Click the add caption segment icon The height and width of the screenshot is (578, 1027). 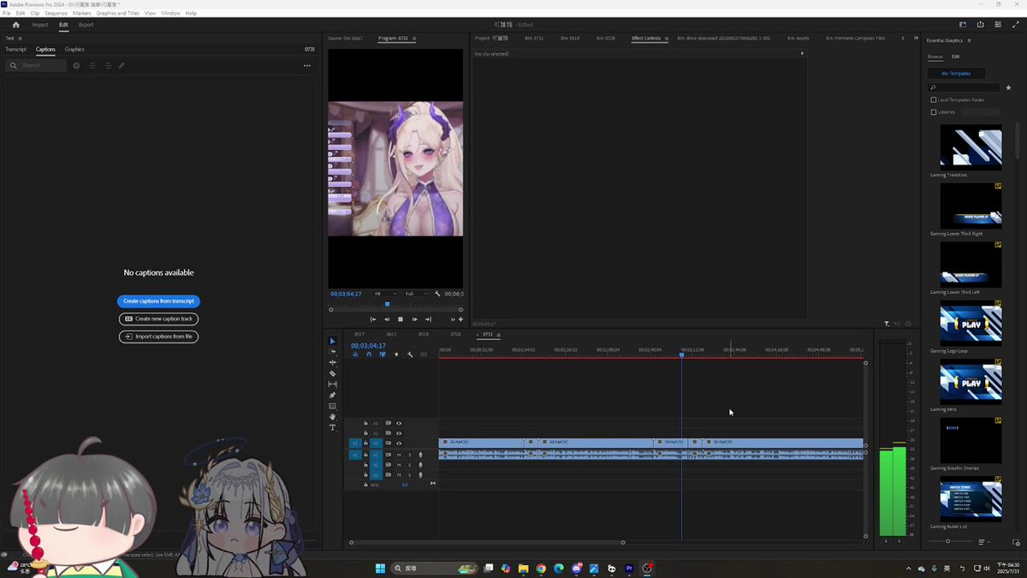coord(76,66)
